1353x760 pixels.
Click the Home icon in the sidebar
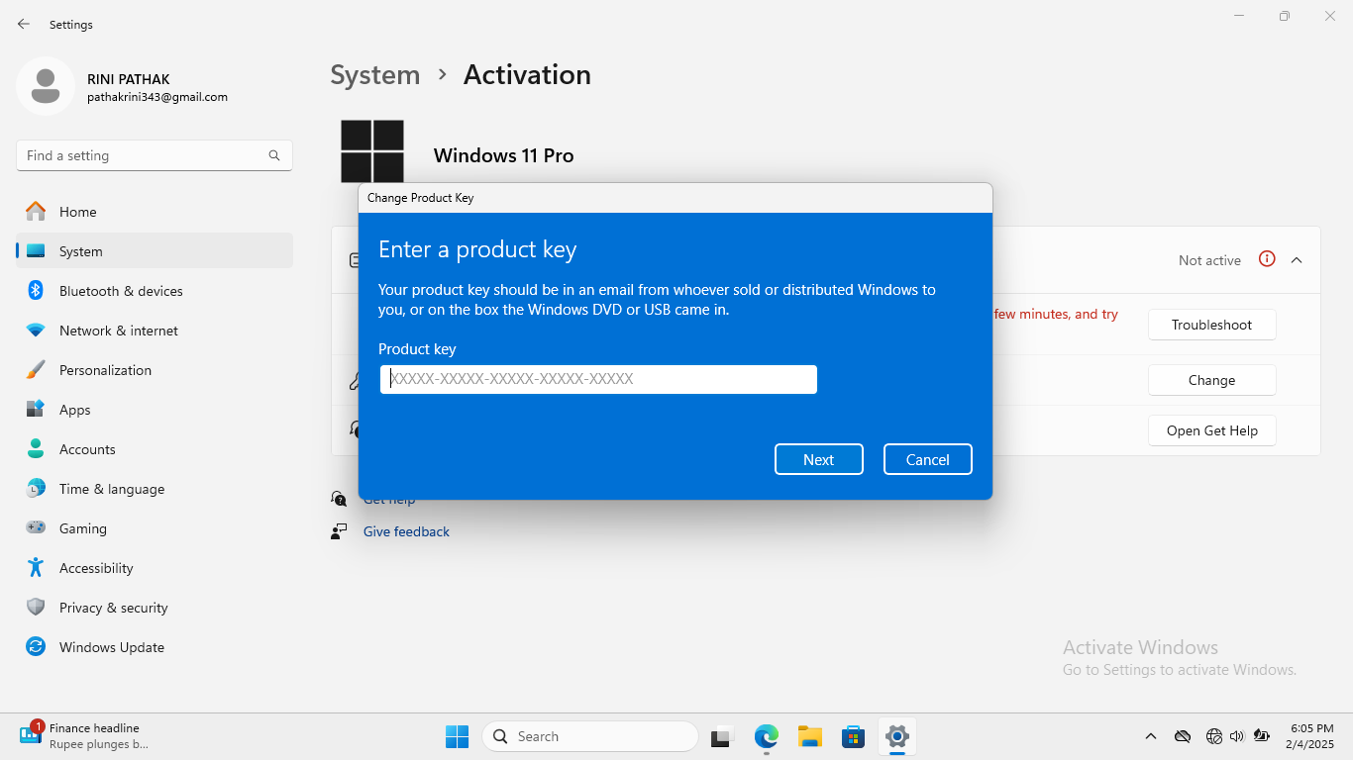36,212
